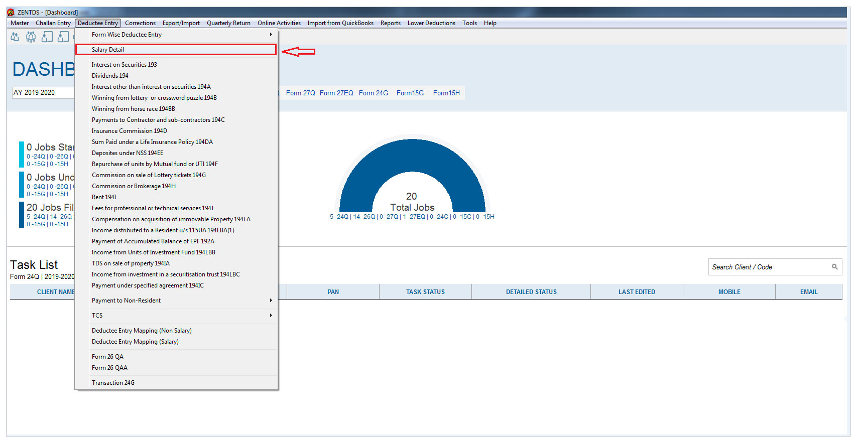Click the two-person icon in the toolbar
The height and width of the screenshot is (445, 857).
(x=15, y=37)
